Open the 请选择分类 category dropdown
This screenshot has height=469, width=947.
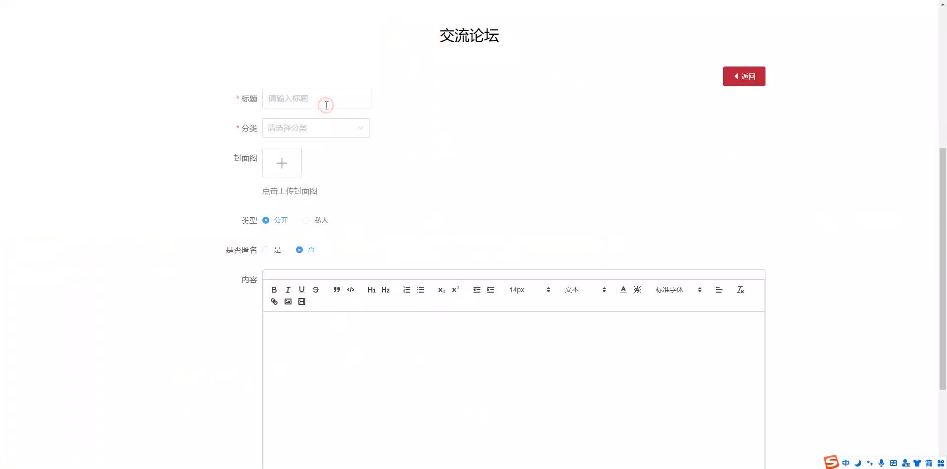(x=316, y=128)
